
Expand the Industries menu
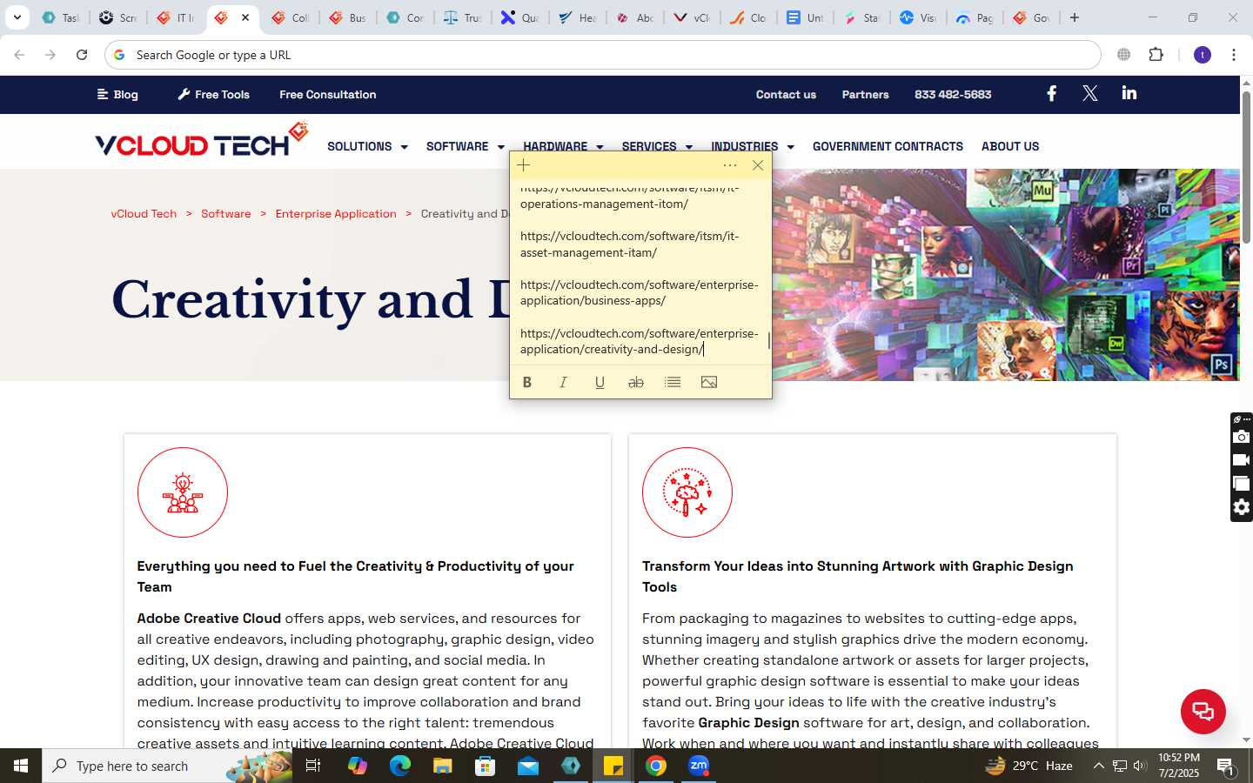pyautogui.click(x=753, y=145)
